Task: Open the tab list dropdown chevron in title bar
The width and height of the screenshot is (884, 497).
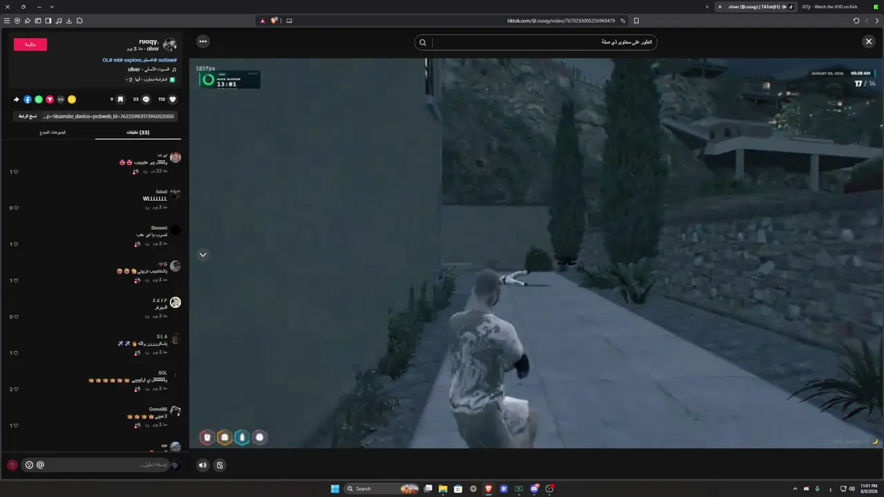Action: point(52,7)
